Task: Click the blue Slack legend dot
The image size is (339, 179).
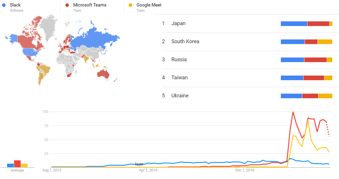Action: point(4,5)
